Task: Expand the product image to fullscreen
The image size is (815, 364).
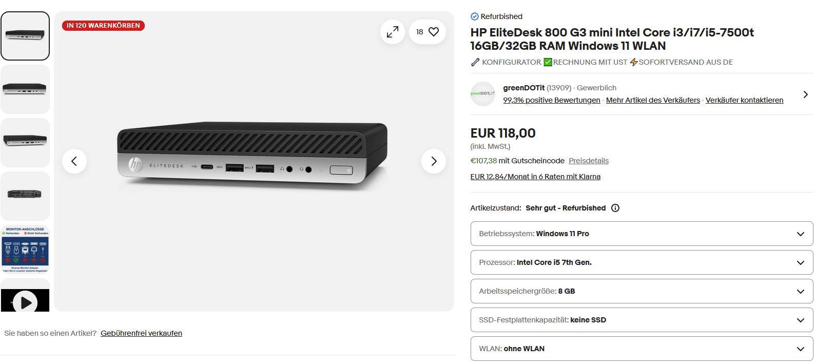Action: [393, 32]
